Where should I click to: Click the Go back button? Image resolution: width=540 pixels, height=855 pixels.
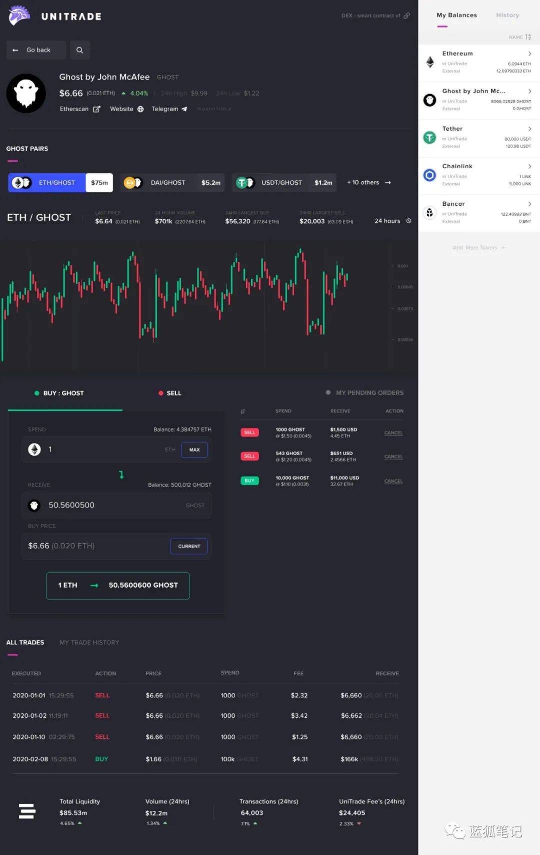[36, 50]
